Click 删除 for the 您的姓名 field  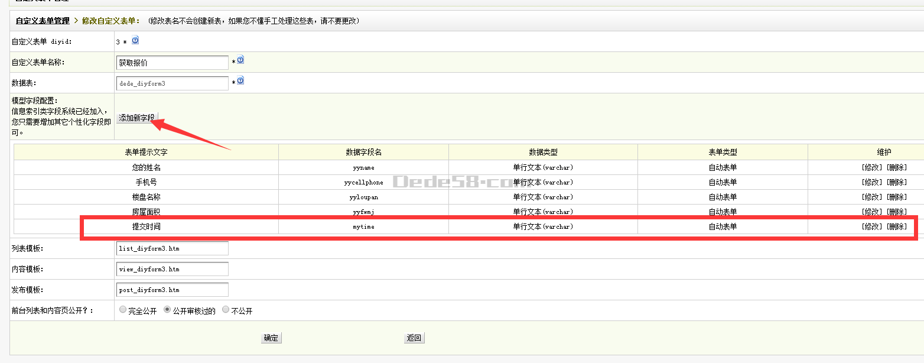[897, 167]
